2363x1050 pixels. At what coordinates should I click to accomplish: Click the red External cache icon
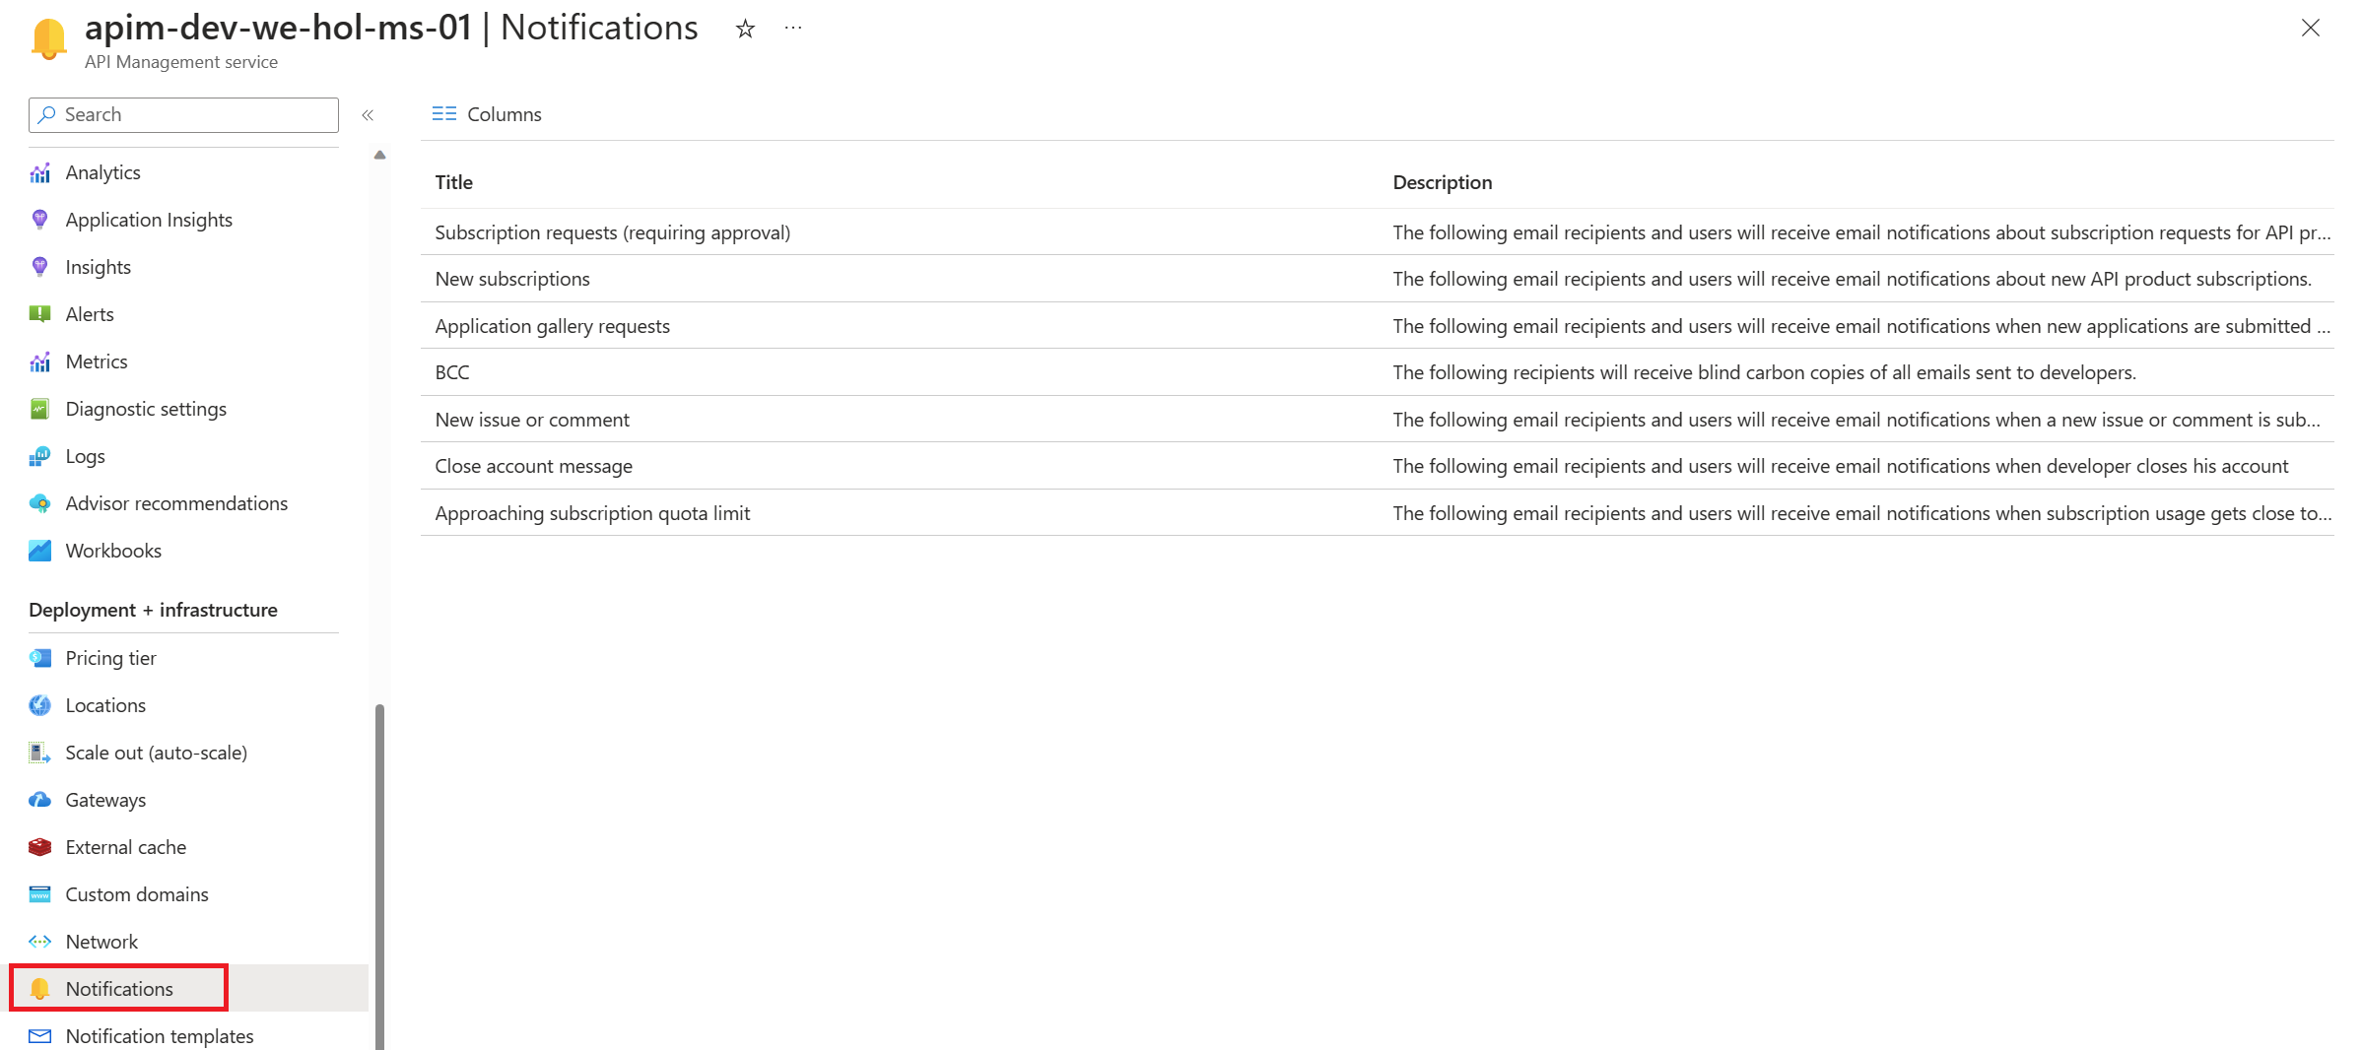tap(39, 847)
